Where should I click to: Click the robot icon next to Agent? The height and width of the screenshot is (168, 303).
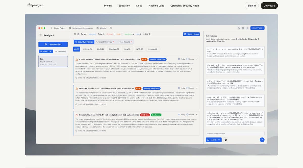(x=226, y=140)
